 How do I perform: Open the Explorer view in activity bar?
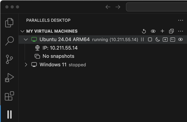(9, 23)
